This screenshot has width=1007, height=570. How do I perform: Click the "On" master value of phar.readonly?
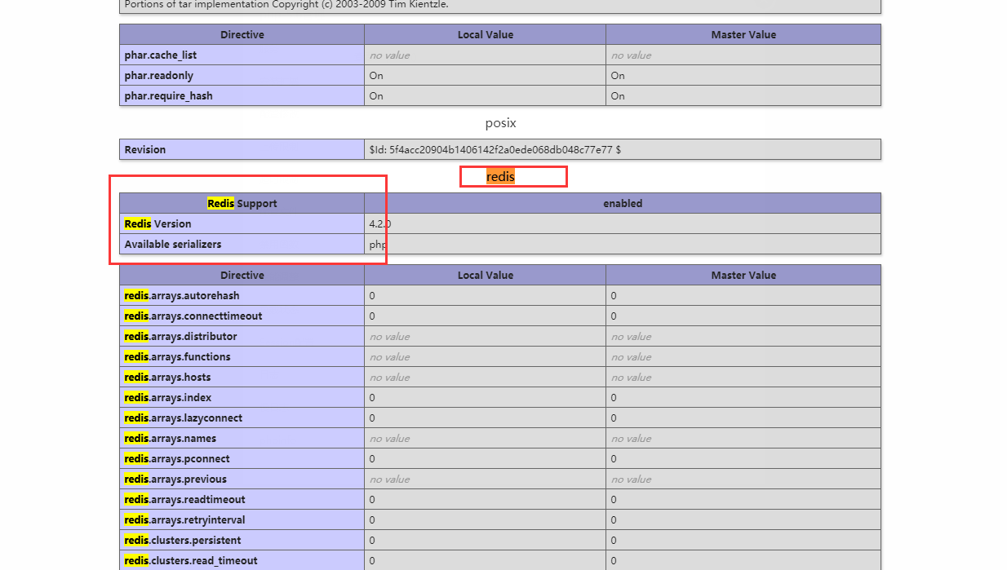tap(618, 76)
